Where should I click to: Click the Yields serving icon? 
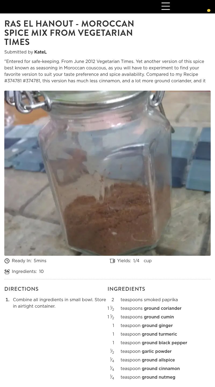(x=112, y=261)
